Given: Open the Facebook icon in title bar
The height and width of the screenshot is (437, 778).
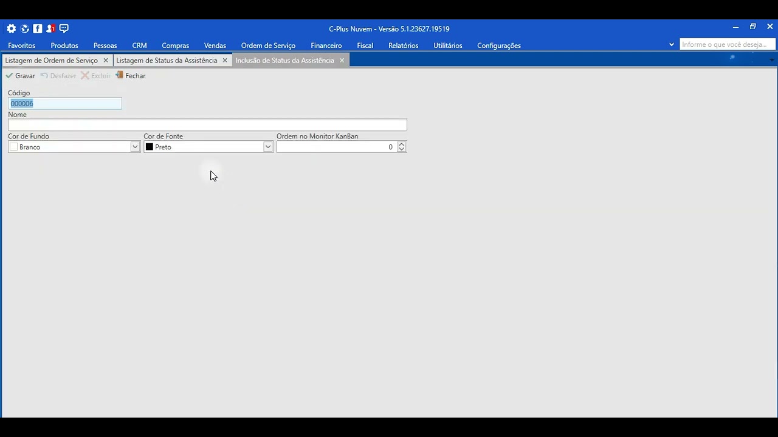Looking at the screenshot, I should 38,29.
